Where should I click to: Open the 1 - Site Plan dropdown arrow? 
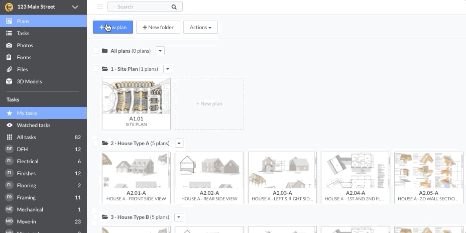(168, 69)
